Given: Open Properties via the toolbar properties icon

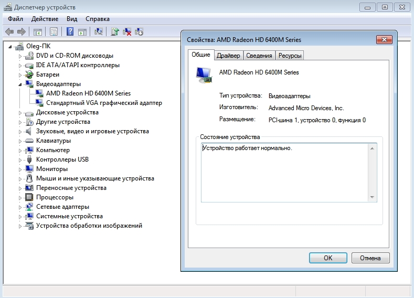Looking at the screenshot, I should [54, 32].
